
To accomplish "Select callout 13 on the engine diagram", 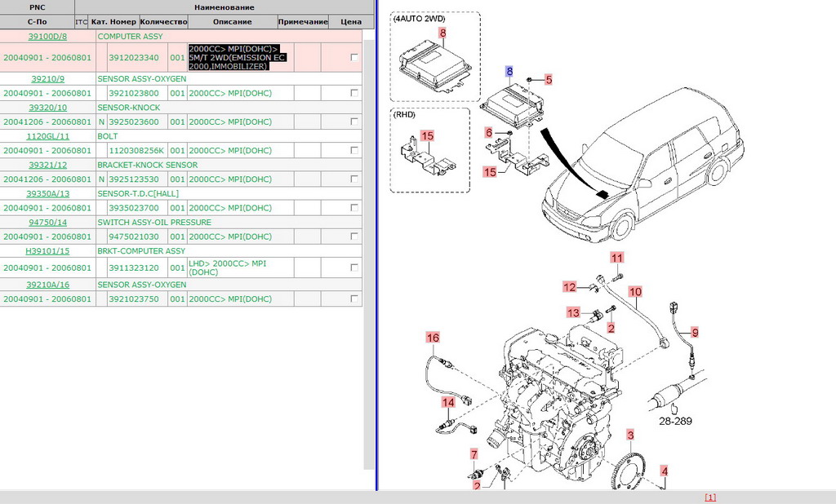I will 574,312.
